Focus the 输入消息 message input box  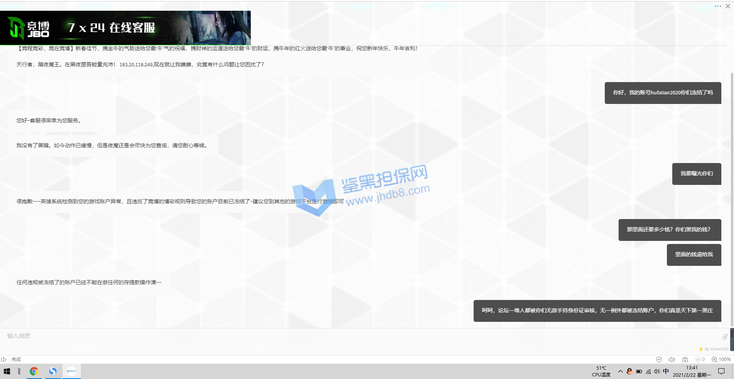(345, 336)
